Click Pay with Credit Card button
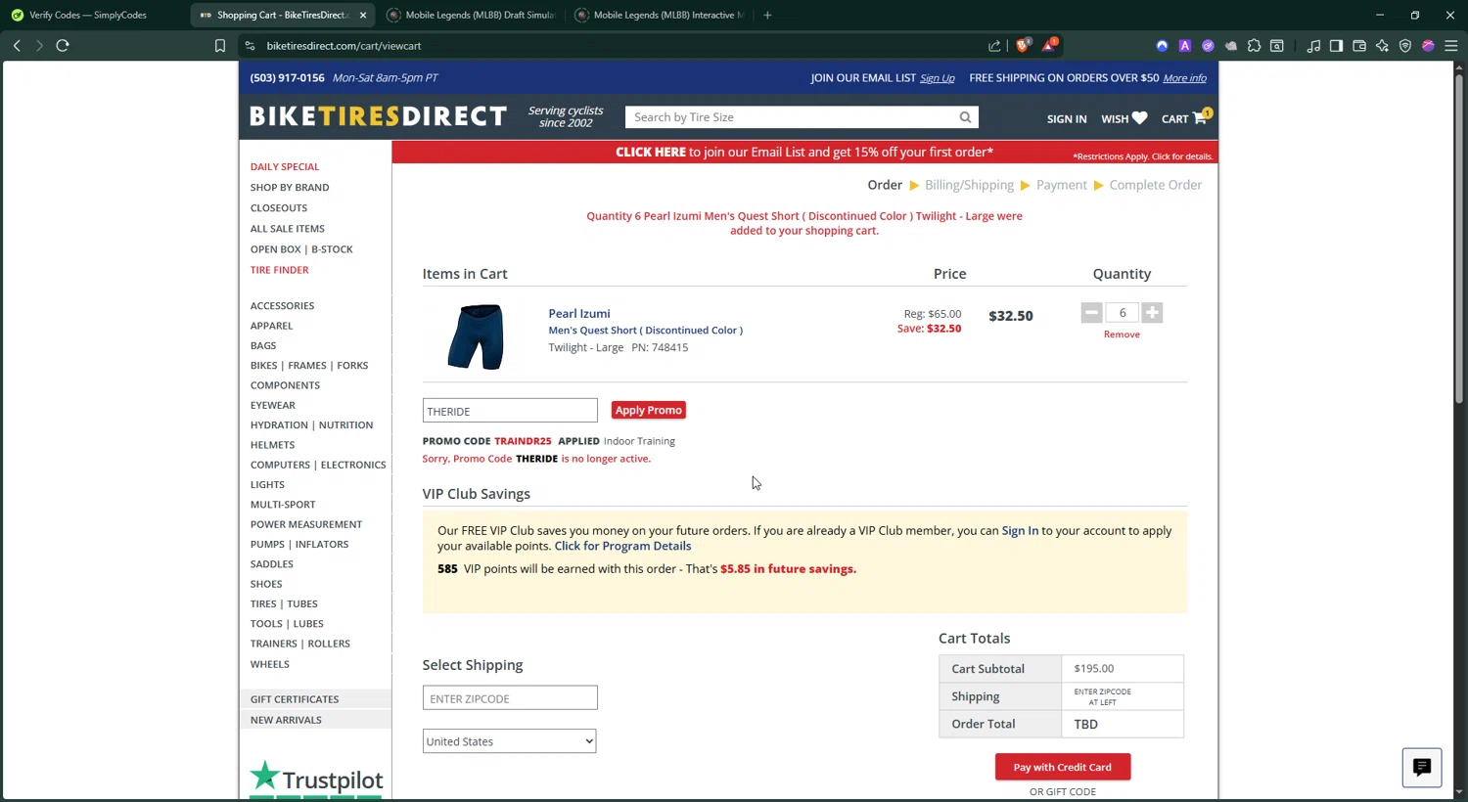Viewport: 1468px width, 802px height. [x=1063, y=767]
